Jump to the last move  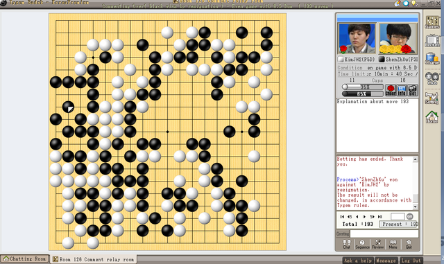[379, 216]
